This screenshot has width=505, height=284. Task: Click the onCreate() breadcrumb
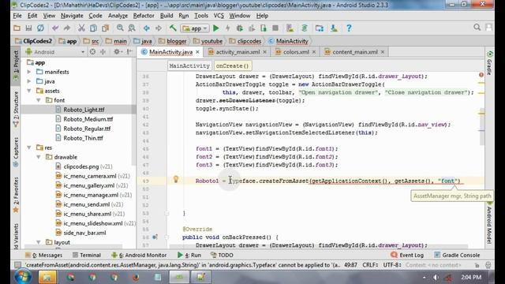(232, 65)
